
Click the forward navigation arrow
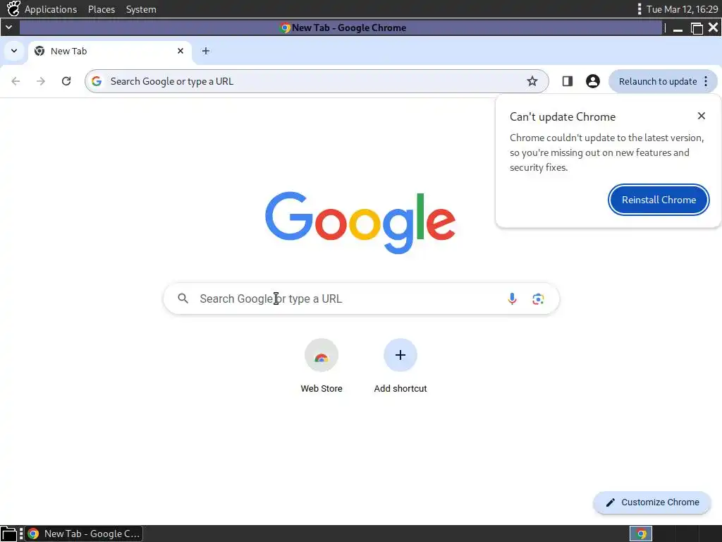pos(41,81)
